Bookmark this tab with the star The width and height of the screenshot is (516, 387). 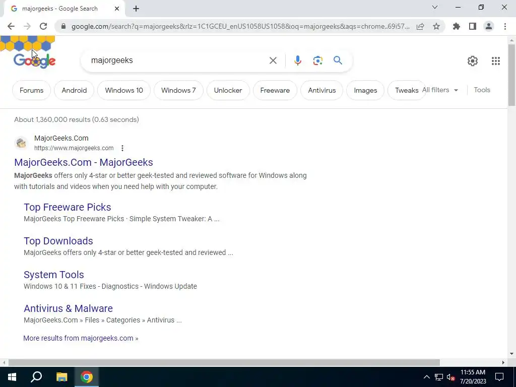point(436,26)
